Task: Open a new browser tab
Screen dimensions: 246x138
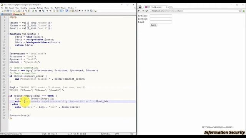Action: pos(171,7)
